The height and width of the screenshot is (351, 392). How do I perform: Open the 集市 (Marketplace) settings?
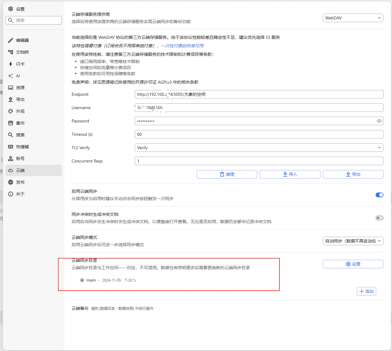click(x=20, y=123)
